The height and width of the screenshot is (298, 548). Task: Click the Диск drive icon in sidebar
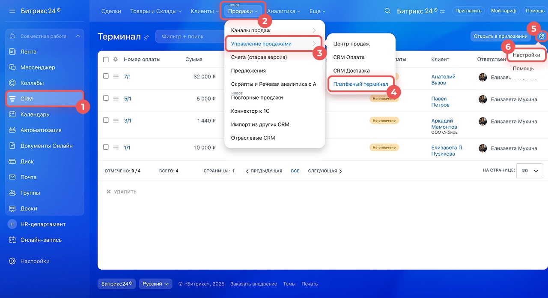(x=12, y=162)
